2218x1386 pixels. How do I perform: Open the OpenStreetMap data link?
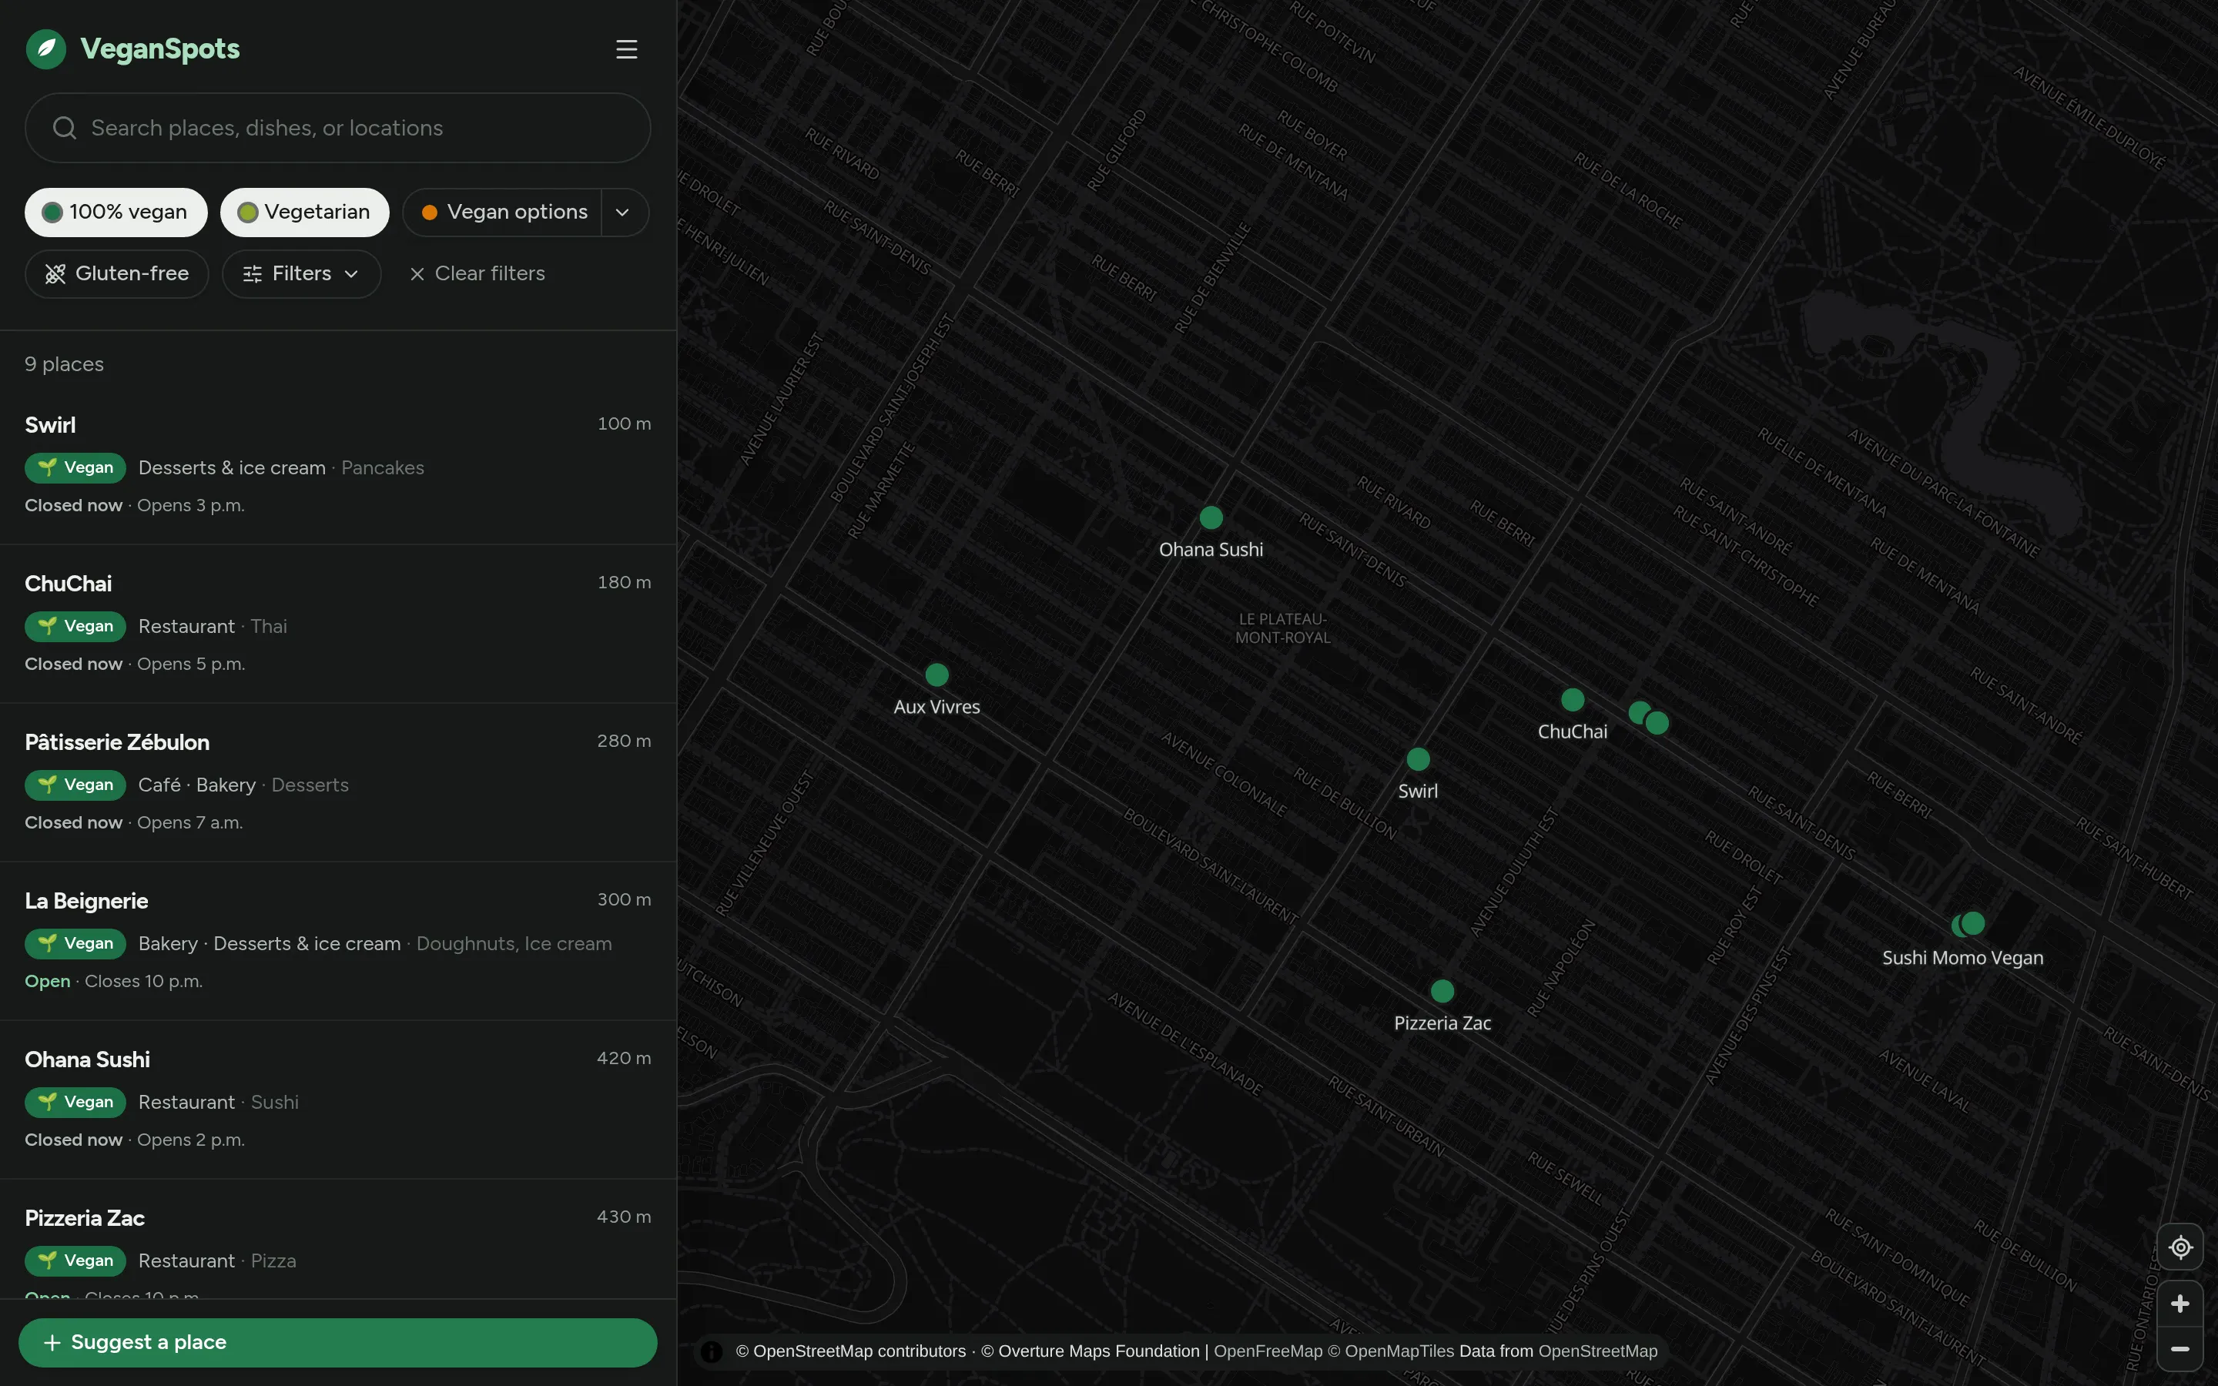click(1599, 1351)
